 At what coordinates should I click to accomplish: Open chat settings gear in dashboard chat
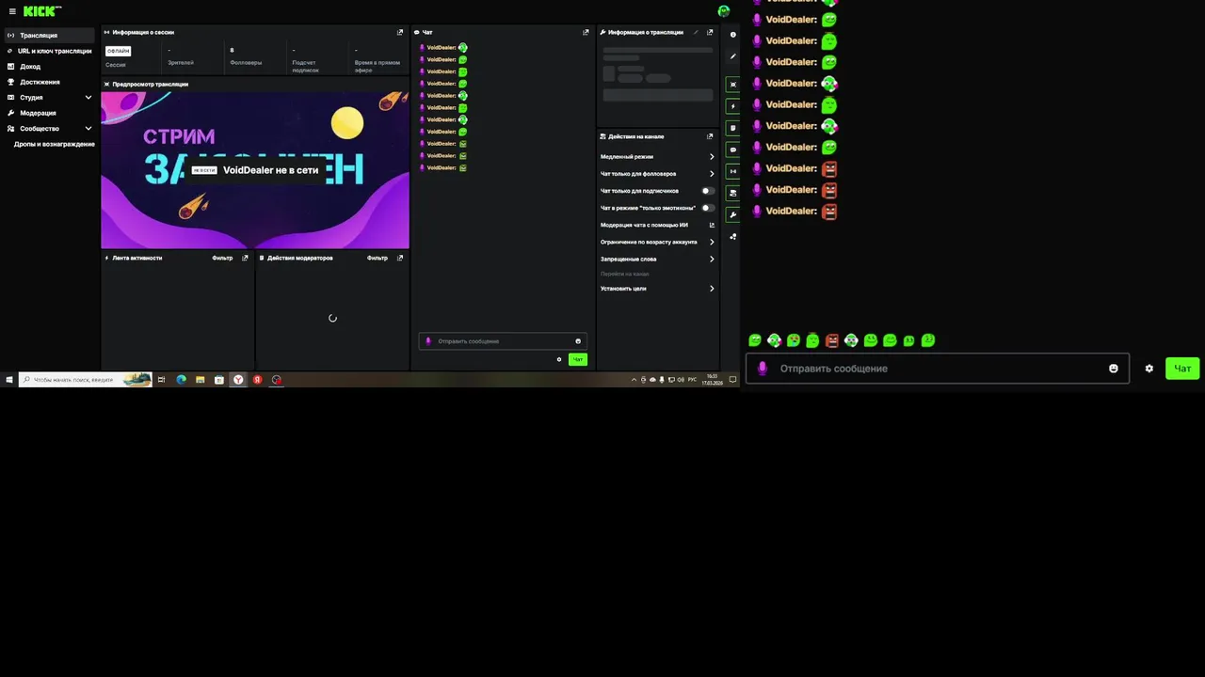(x=558, y=359)
